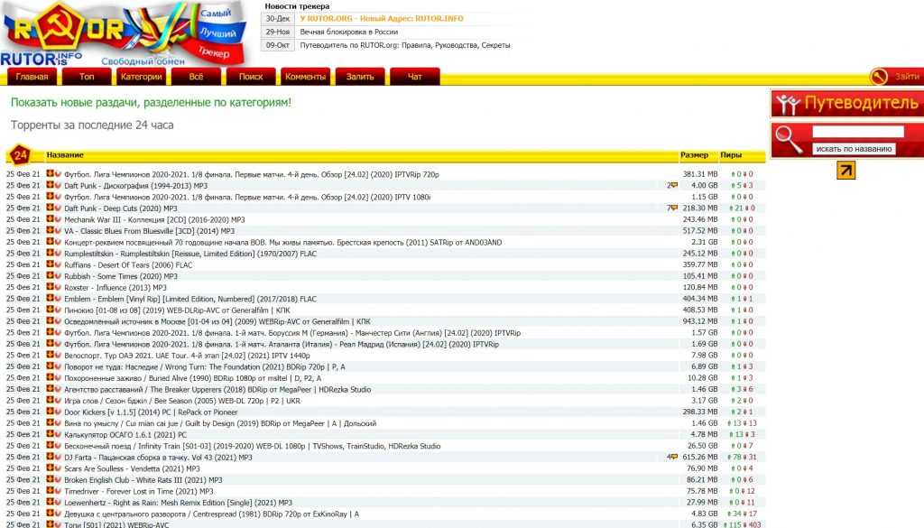Open comments icon for Daft Punk - Deep Cuts
This screenshot has height=528, width=924.
pos(671,208)
